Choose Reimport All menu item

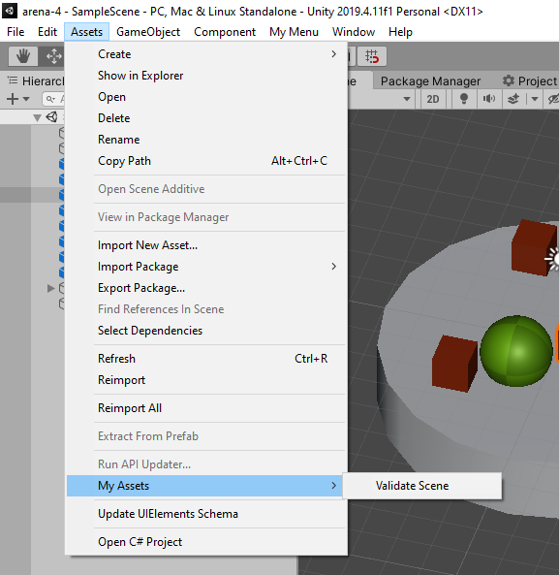(x=206, y=408)
